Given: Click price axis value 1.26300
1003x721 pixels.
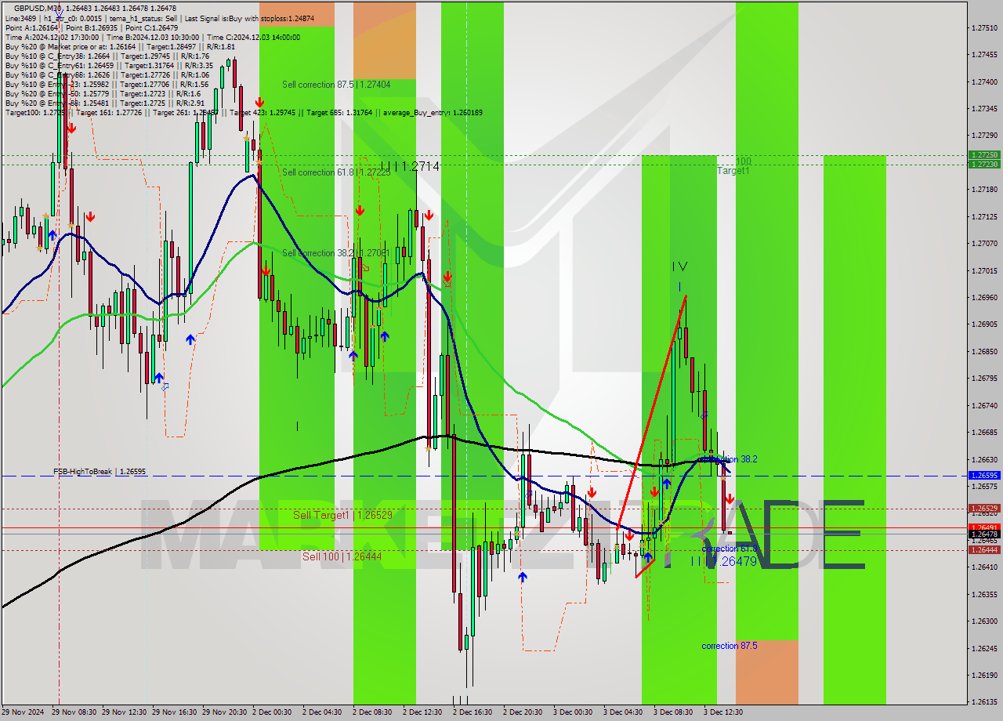Looking at the screenshot, I should [983, 621].
